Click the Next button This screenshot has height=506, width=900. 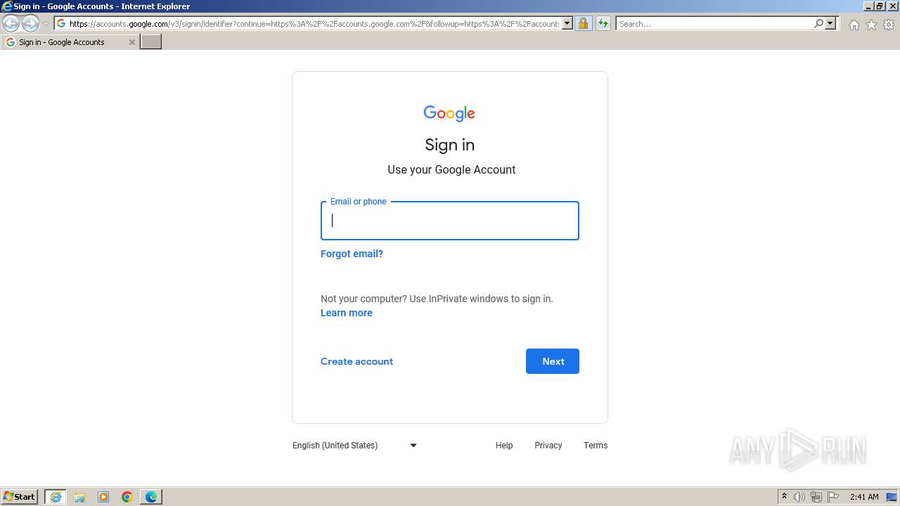[553, 361]
